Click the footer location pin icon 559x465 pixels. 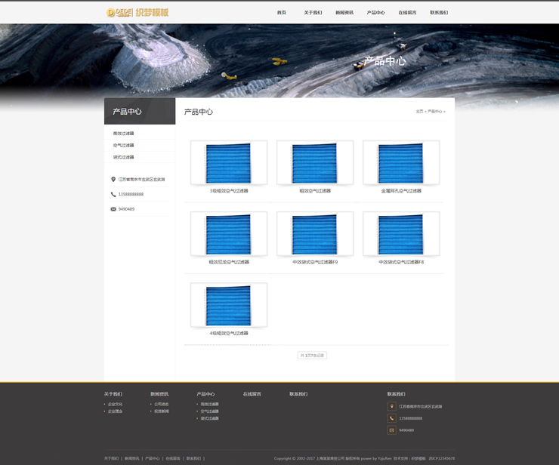coord(391,406)
